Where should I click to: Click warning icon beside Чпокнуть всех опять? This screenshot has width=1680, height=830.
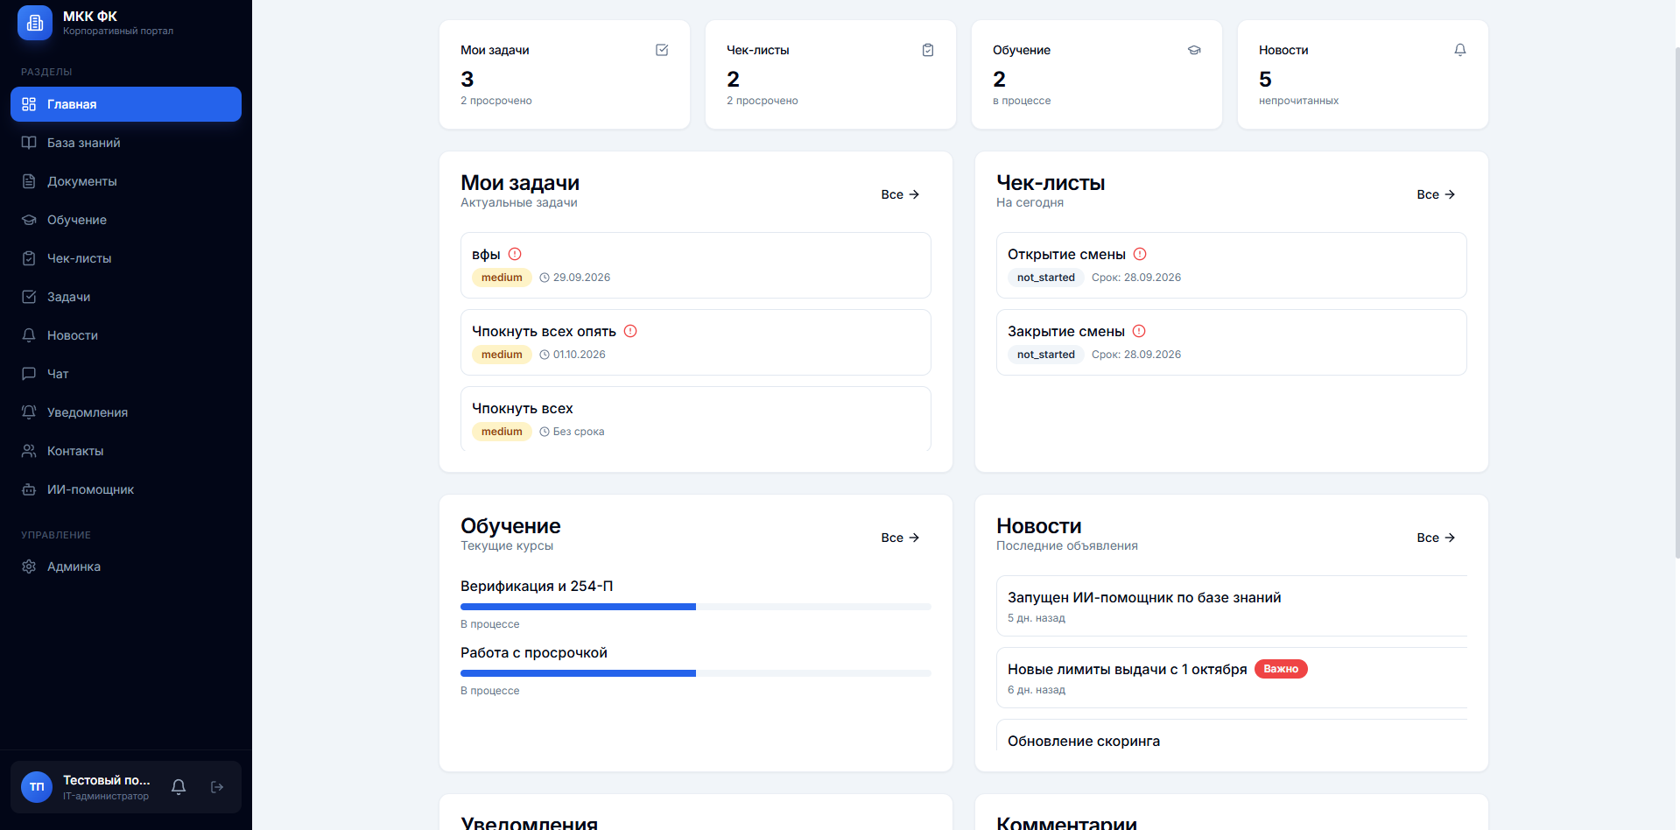point(630,331)
